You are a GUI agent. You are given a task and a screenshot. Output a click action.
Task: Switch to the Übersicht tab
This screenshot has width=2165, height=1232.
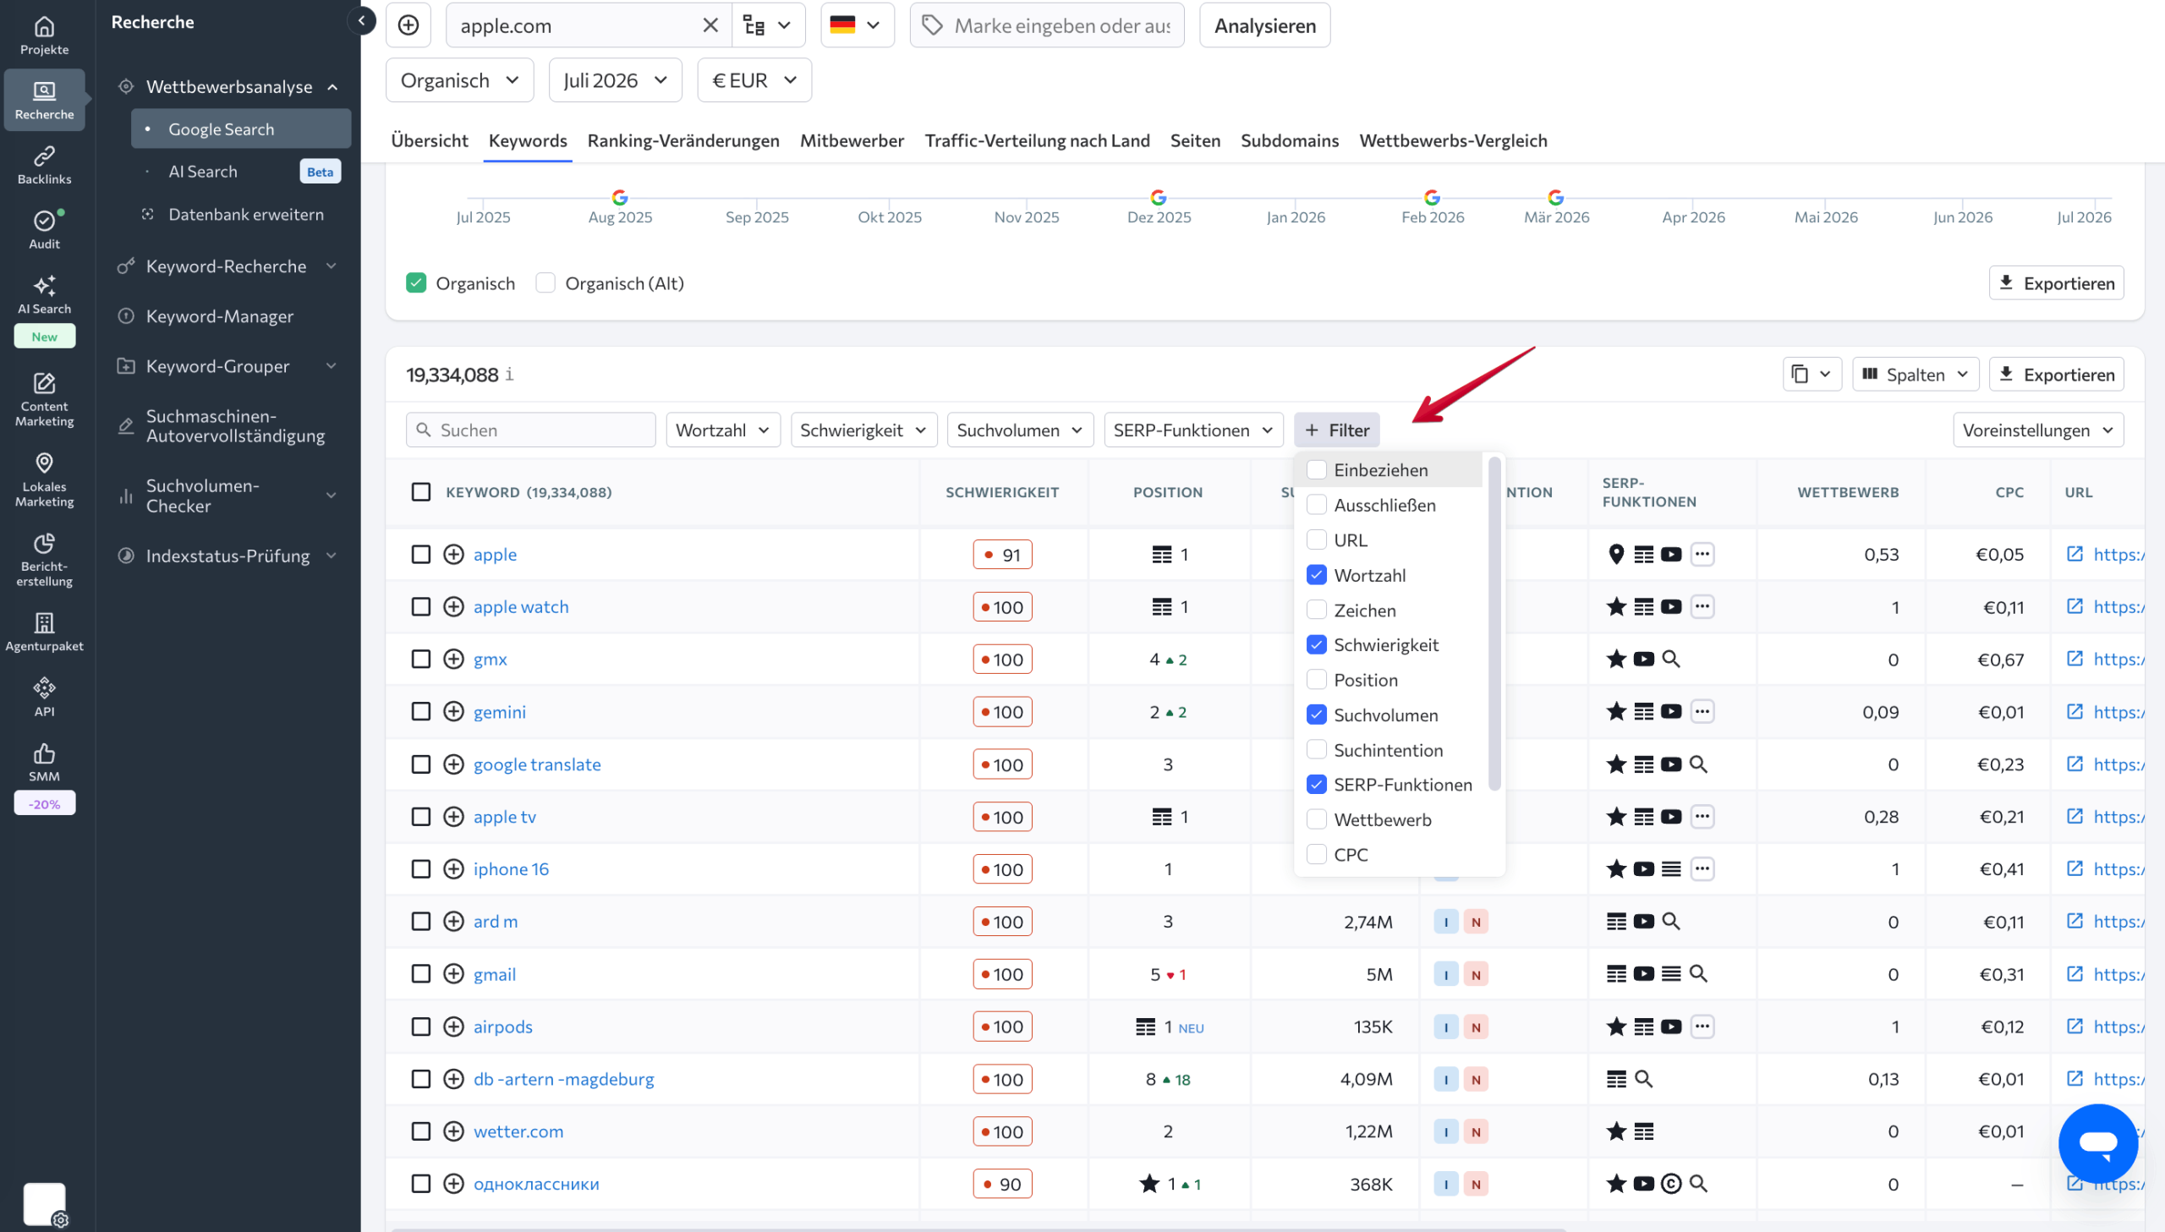click(x=429, y=140)
